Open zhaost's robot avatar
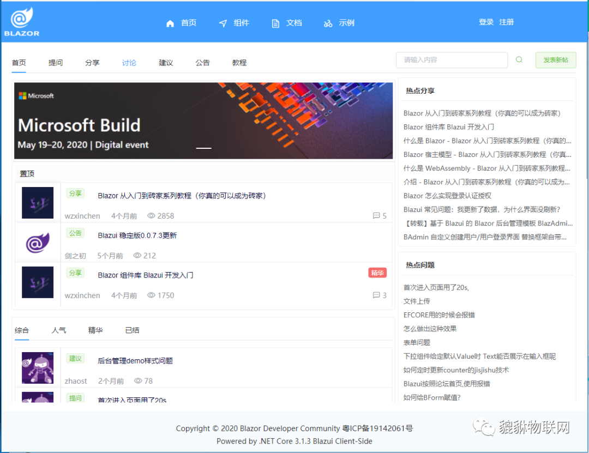Image resolution: width=589 pixels, height=453 pixels. [38, 368]
